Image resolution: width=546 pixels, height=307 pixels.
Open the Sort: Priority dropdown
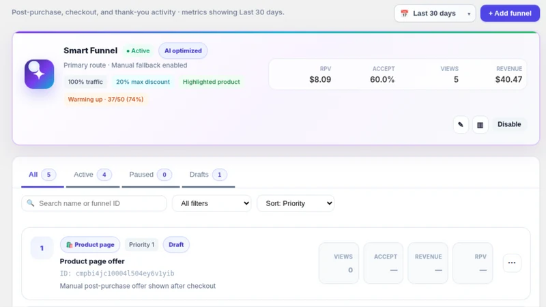pyautogui.click(x=296, y=203)
